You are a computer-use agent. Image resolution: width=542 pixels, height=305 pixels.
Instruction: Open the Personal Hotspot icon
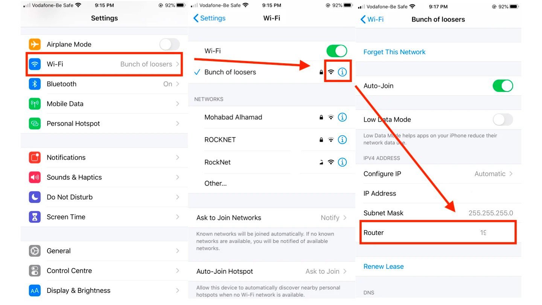tap(35, 124)
